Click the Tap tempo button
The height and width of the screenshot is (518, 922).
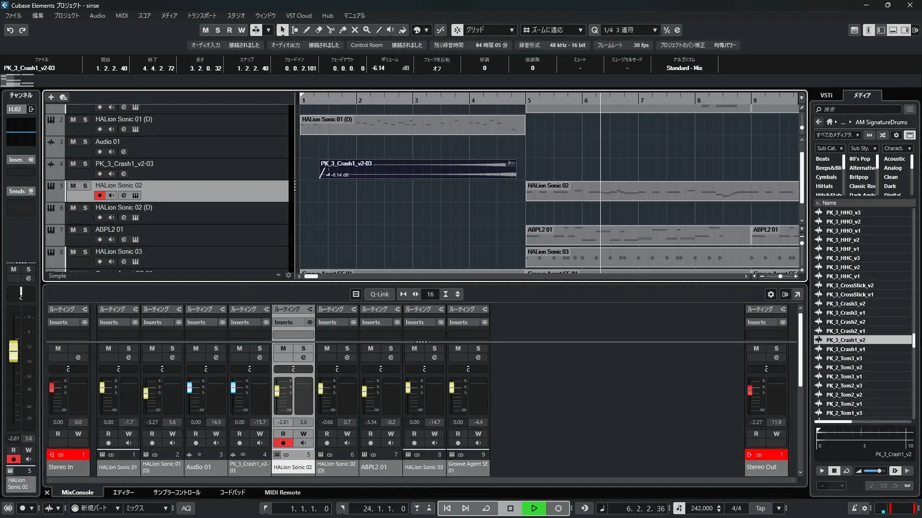[760, 508]
